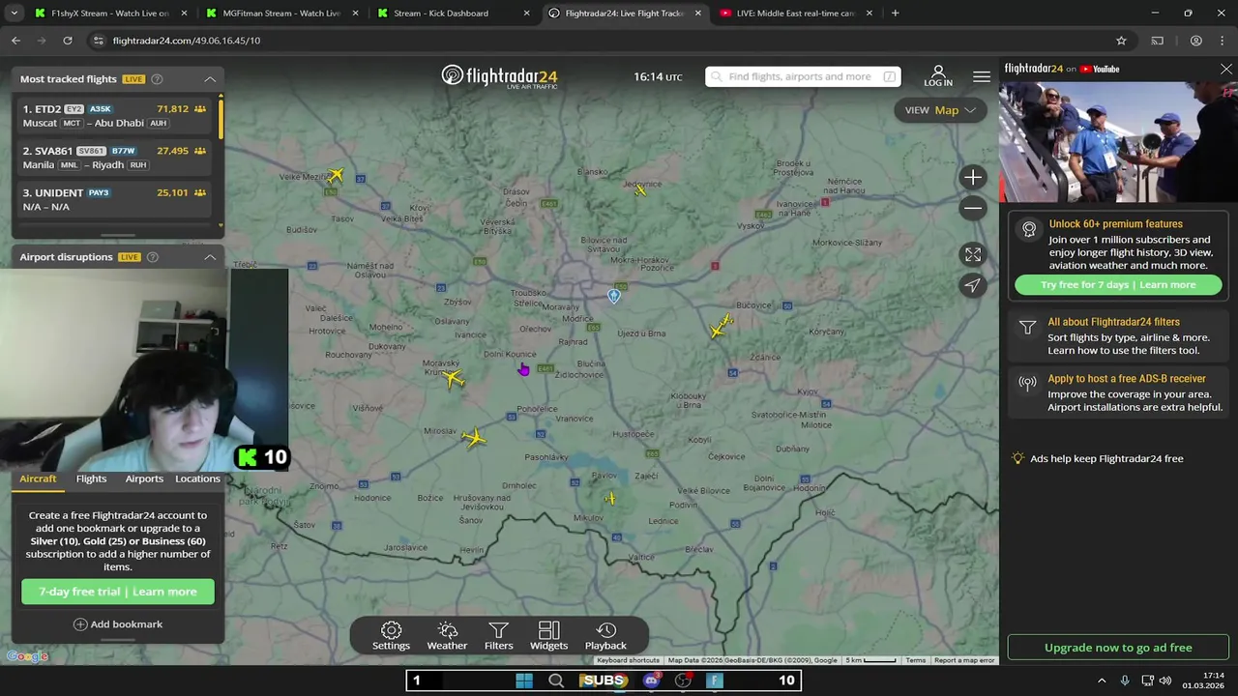The image size is (1238, 696).
Task: Open the Filters funnel tool
Action: (498, 636)
